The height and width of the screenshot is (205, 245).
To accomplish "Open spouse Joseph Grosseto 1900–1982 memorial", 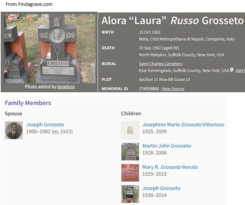I will (45, 124).
